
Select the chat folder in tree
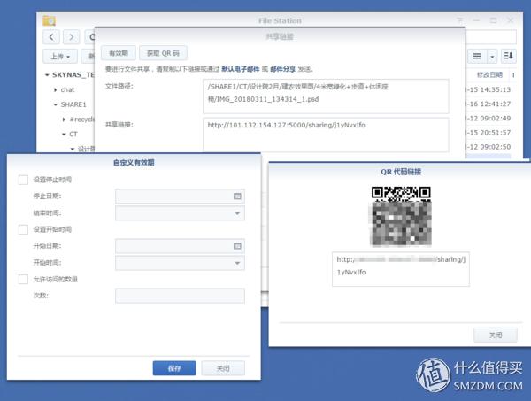click(67, 89)
